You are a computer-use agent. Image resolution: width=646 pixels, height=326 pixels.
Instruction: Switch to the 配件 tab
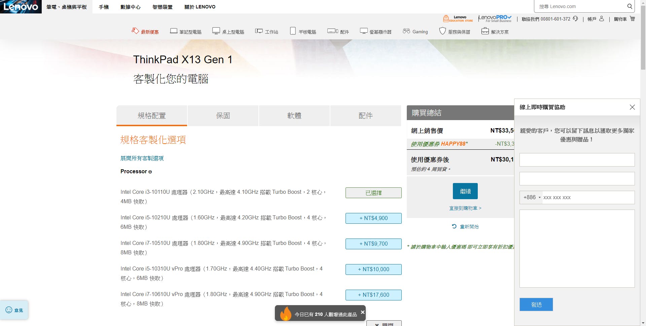click(366, 116)
